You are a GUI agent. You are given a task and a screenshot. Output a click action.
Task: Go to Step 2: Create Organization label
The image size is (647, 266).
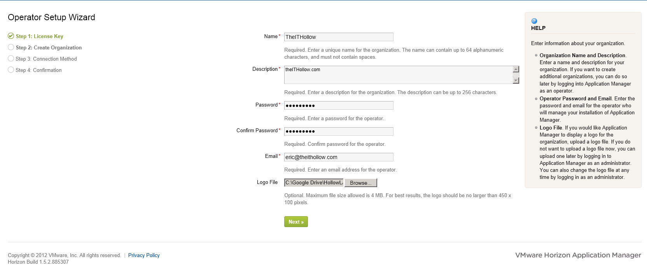pos(49,47)
